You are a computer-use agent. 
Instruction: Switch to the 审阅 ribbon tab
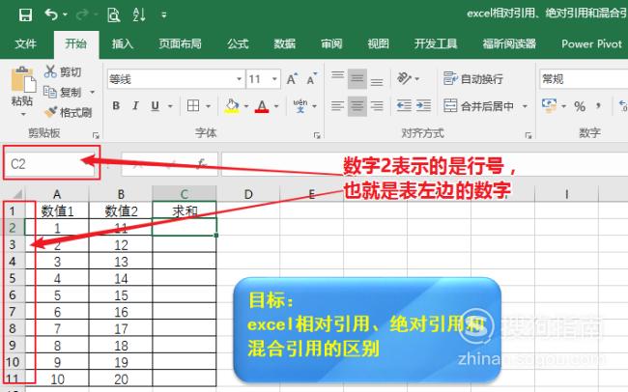(x=331, y=43)
